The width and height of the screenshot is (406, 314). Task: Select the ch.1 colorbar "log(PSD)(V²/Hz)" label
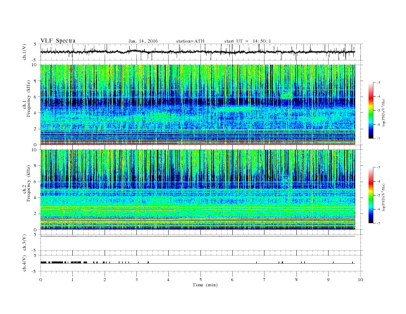pos(383,112)
